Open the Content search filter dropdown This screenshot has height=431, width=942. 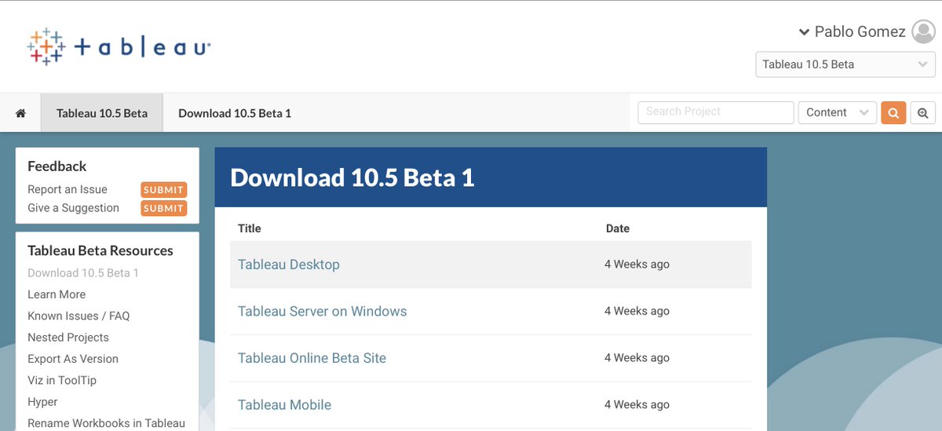coord(837,112)
